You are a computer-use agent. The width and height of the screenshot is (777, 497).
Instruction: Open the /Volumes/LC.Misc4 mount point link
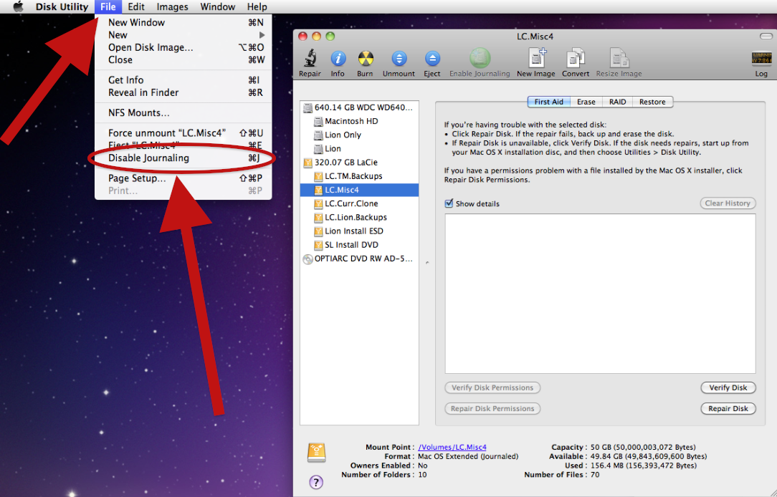point(452,447)
